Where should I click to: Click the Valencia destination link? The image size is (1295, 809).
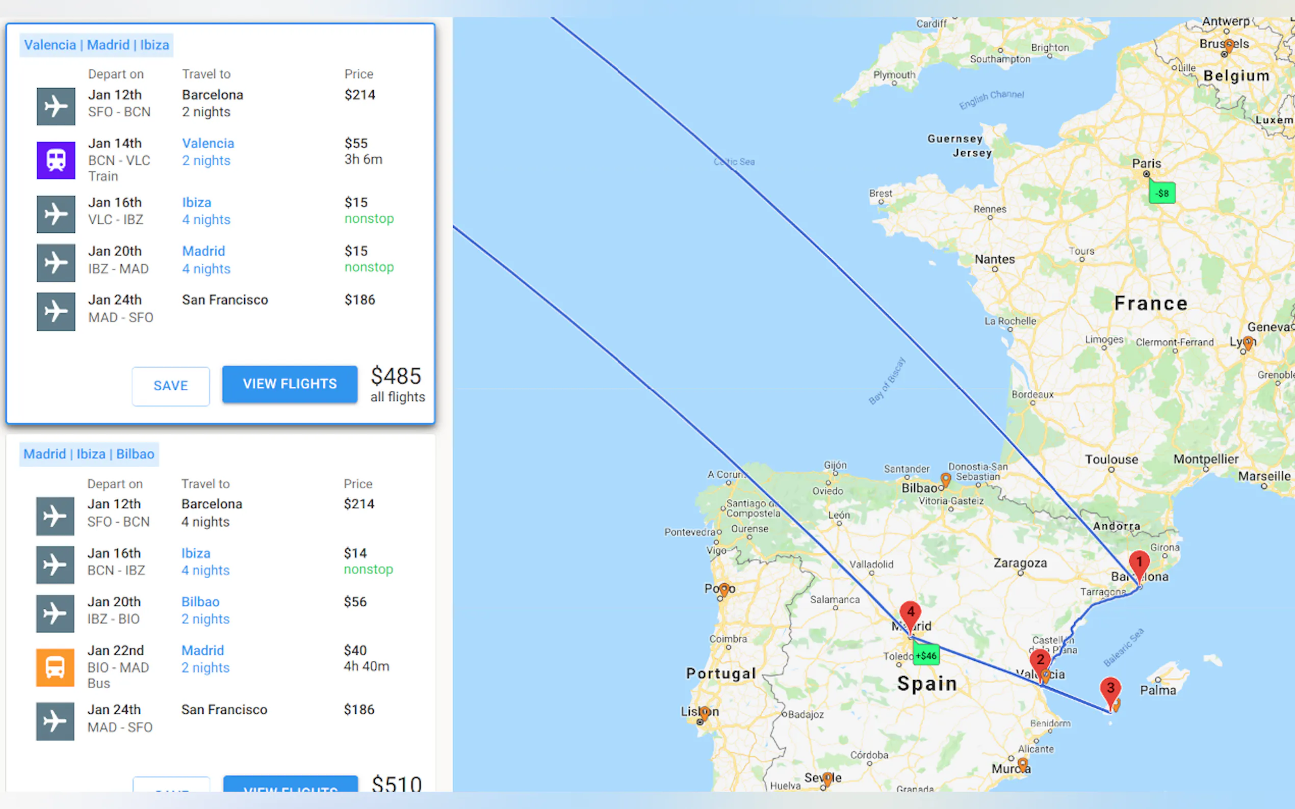coord(208,143)
